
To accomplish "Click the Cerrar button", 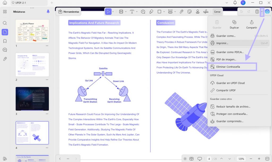I will pos(217,12).
